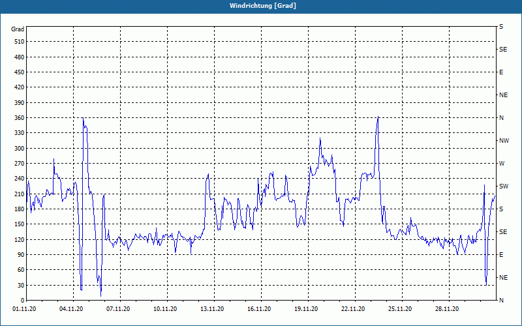Select the y-axis tick label 450
The height and width of the screenshot is (326, 522).
coord(20,72)
